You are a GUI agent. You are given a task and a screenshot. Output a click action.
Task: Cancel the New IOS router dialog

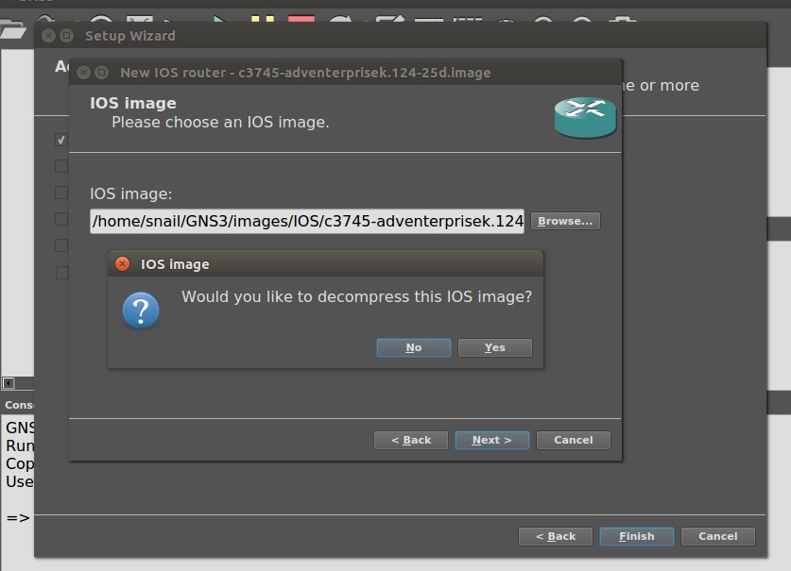(x=574, y=440)
